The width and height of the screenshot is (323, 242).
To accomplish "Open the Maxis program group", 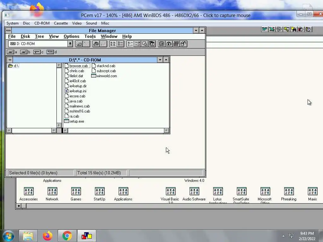I will coord(313,194).
